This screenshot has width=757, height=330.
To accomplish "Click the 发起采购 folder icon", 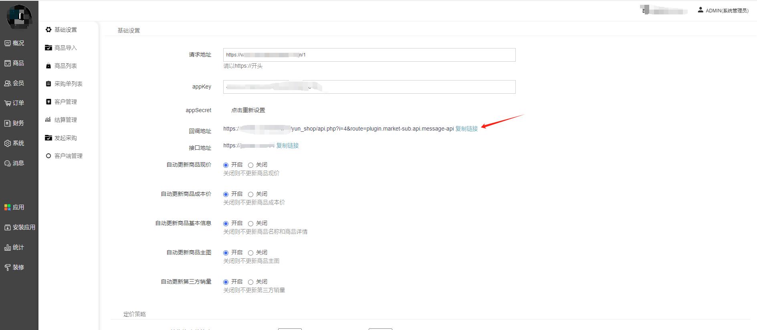I will click(48, 138).
